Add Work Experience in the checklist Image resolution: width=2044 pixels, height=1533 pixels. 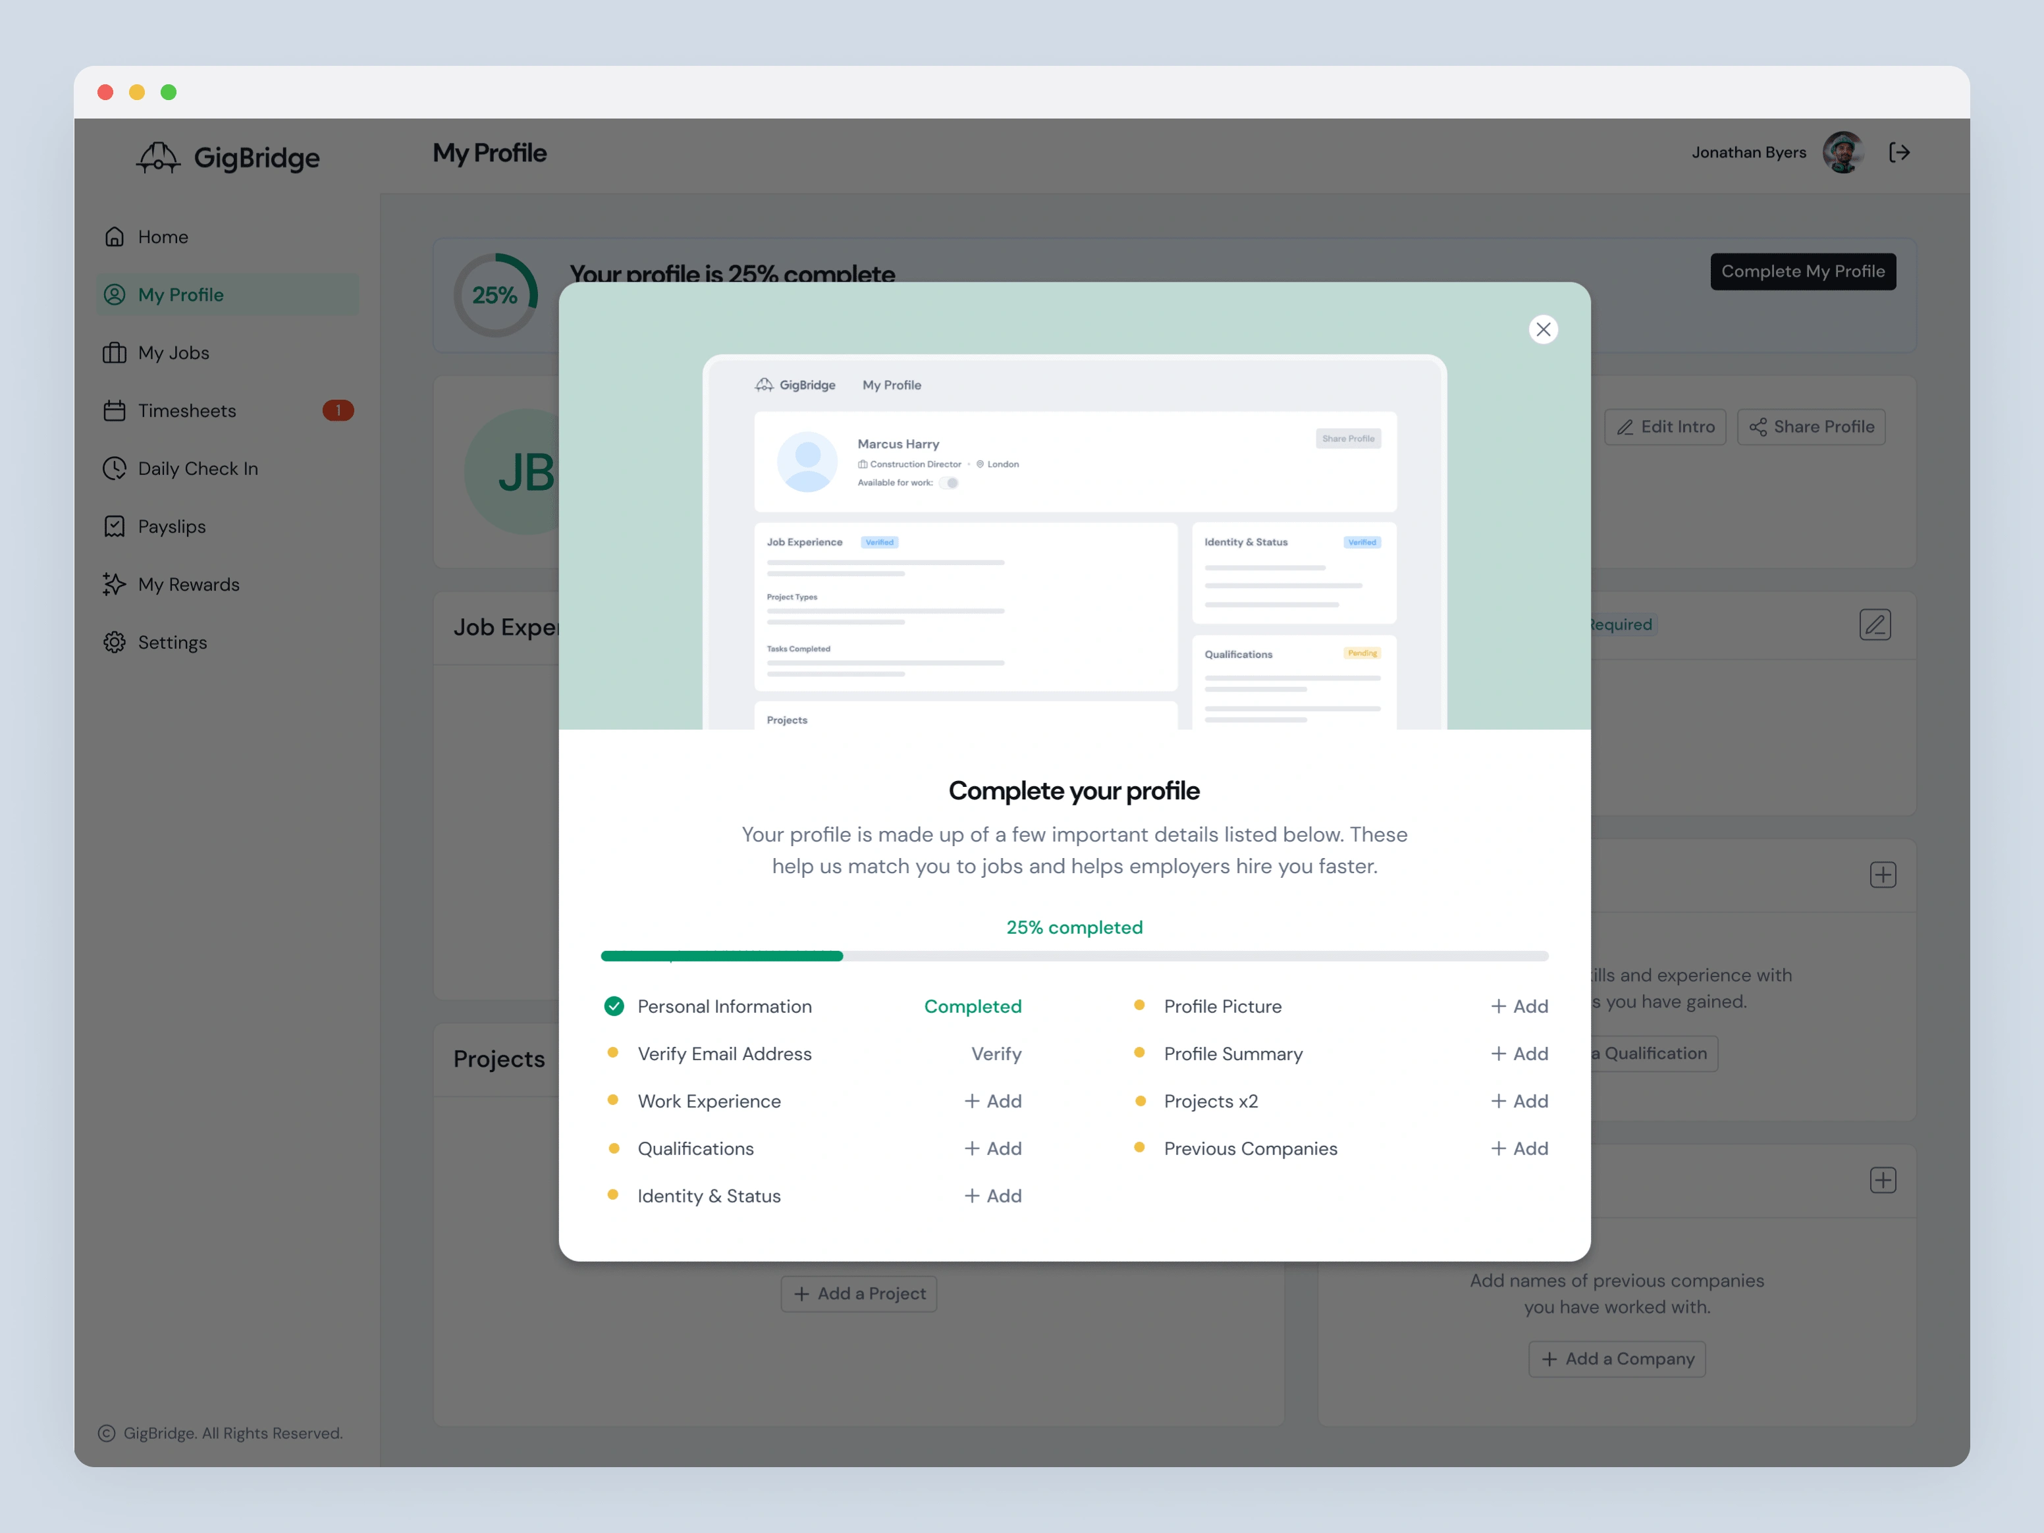coord(992,1100)
